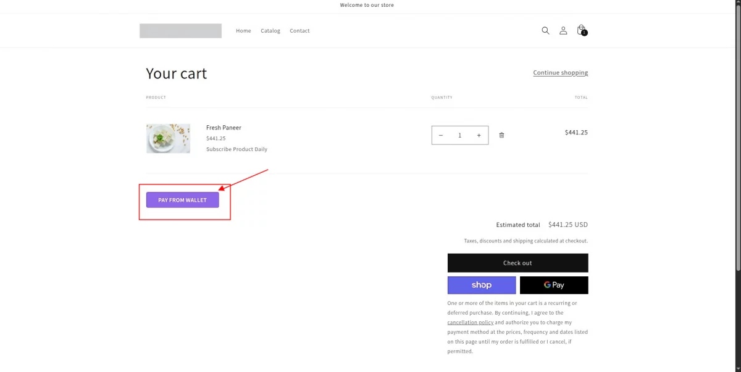Viewport: 741px width, 372px height.
Task: Click the magnifying glass search icon
Action: coord(545,30)
